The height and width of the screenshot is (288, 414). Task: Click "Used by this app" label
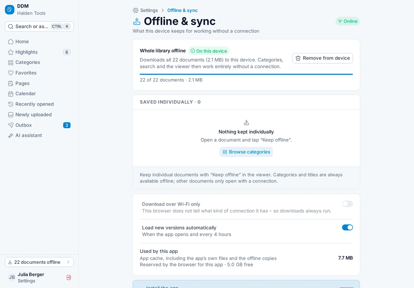pyautogui.click(x=159, y=251)
